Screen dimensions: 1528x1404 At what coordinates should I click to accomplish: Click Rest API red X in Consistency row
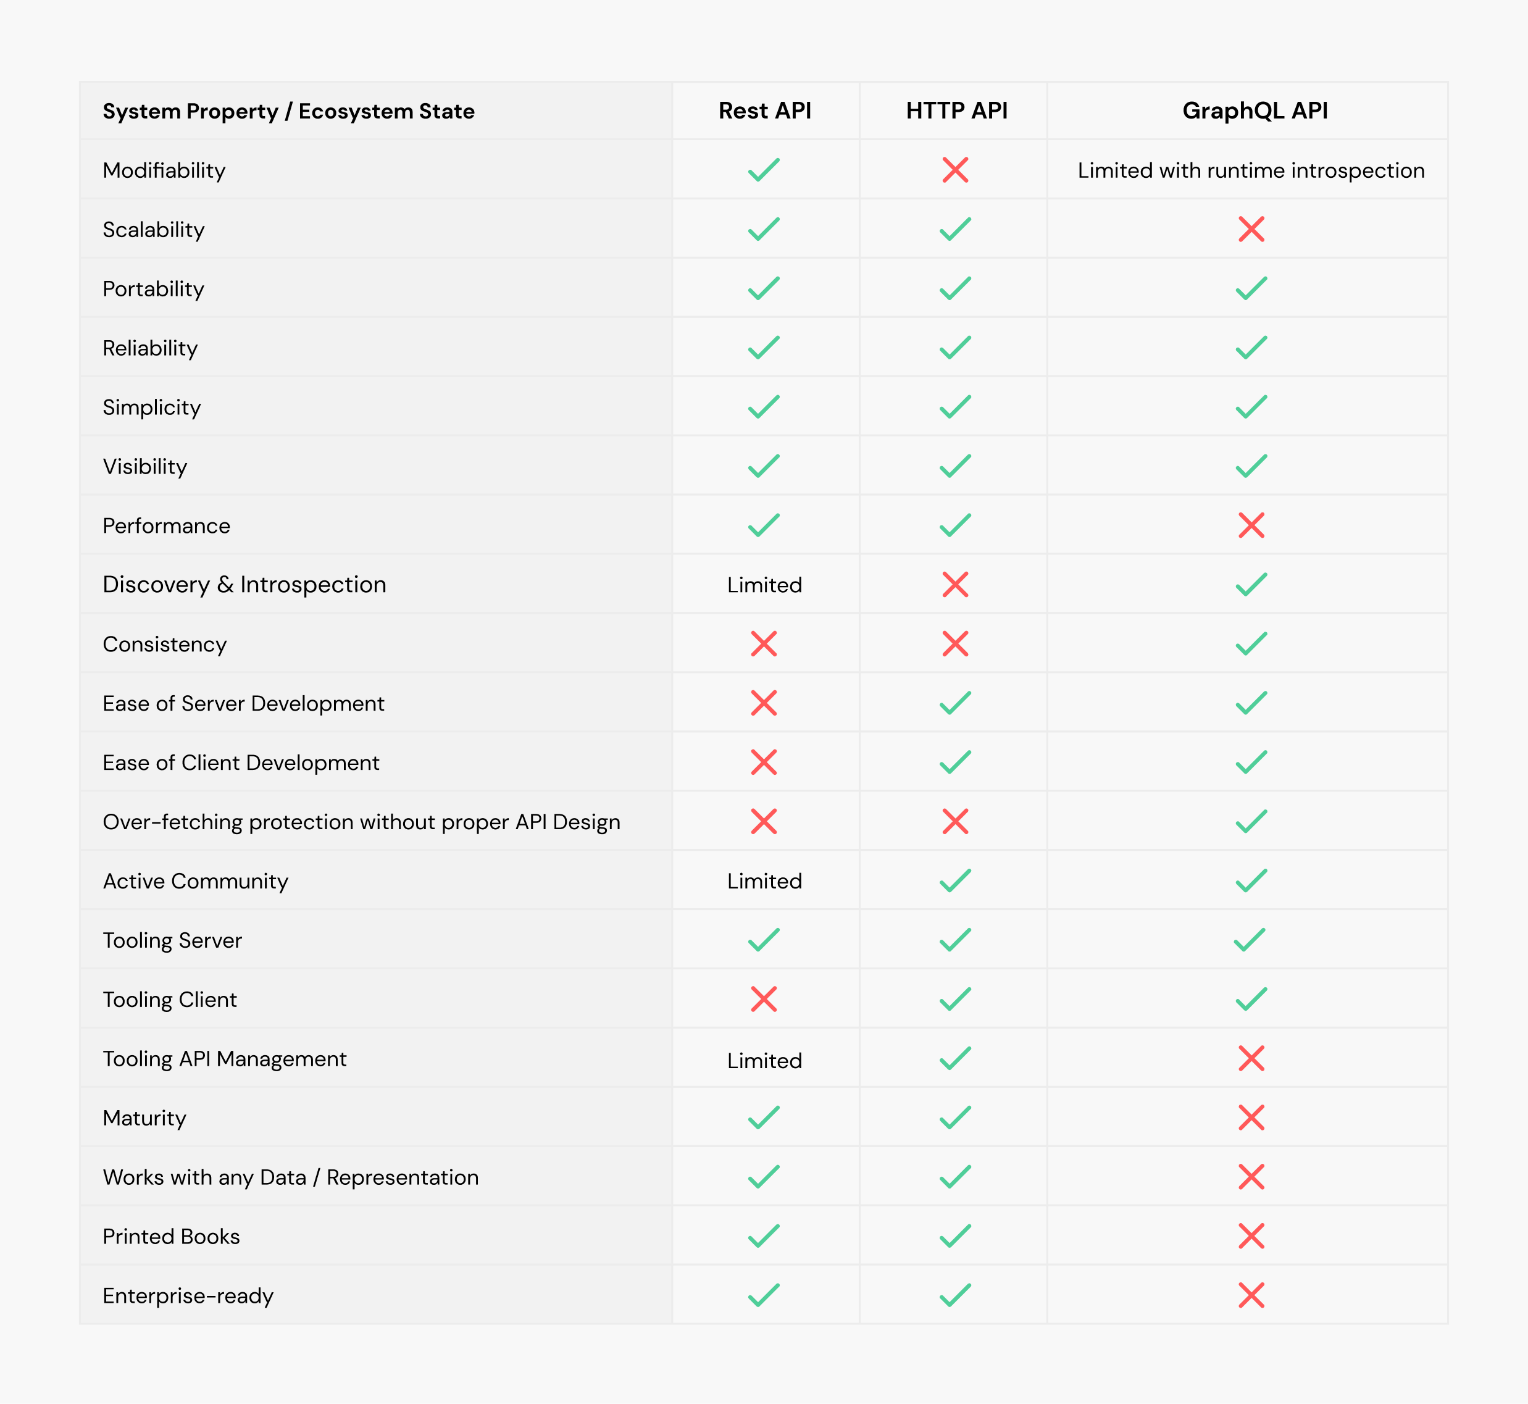[x=764, y=643]
